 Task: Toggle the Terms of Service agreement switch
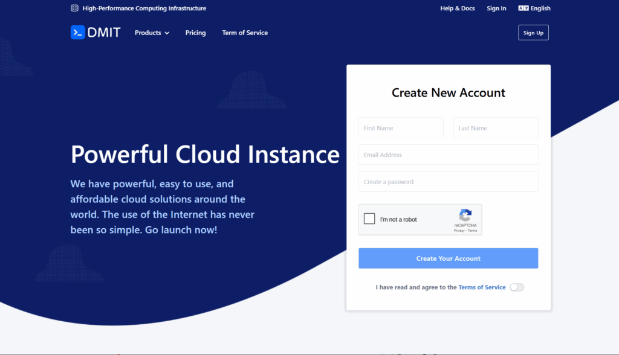click(x=516, y=287)
